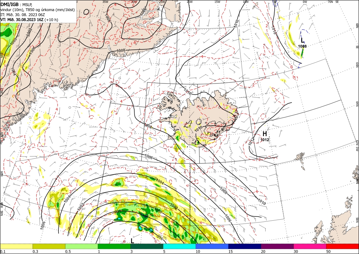Click the "35W" longitude label

click(x=105, y=2)
